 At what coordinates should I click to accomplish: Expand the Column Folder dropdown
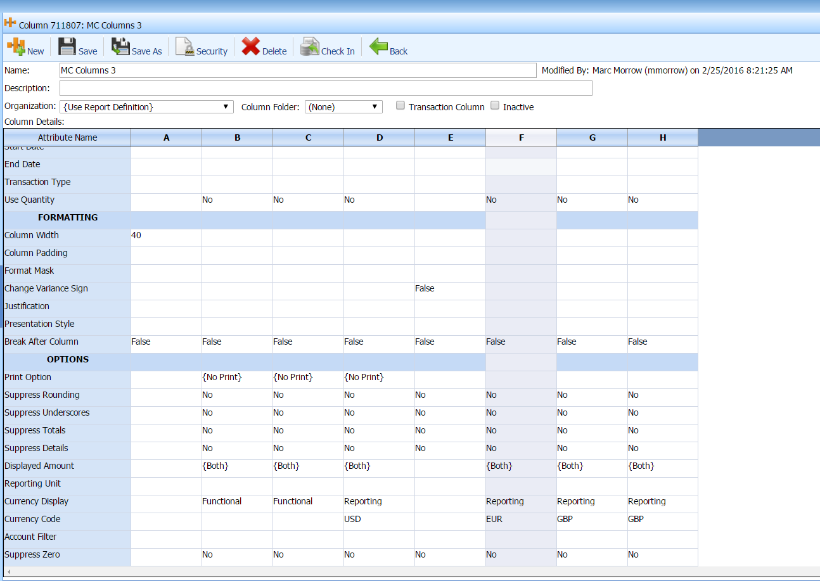[343, 107]
